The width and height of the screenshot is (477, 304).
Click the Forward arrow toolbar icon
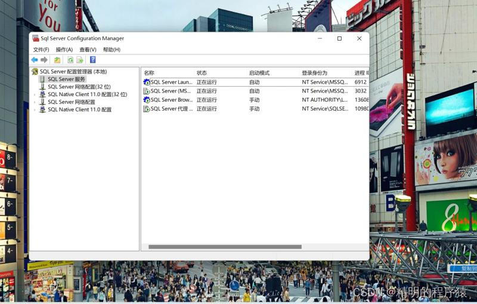tap(44, 60)
